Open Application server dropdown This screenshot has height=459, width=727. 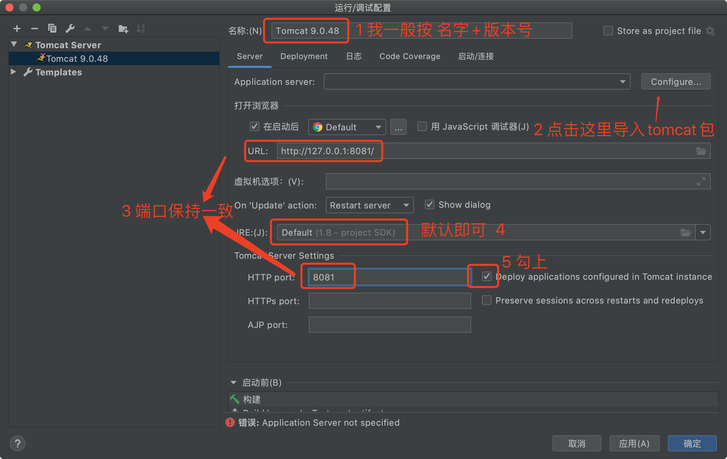click(477, 81)
